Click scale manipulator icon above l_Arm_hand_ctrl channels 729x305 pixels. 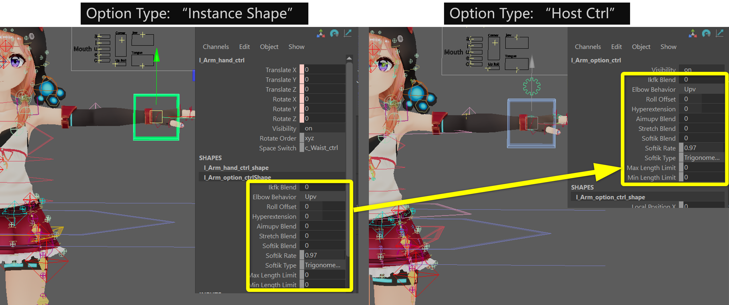point(348,33)
